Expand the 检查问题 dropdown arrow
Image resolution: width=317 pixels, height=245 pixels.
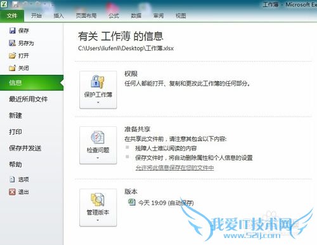tap(98, 158)
